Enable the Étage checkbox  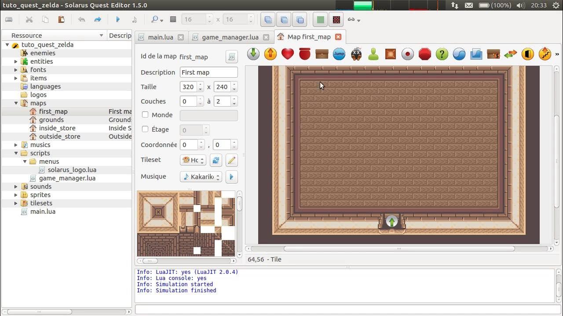click(x=145, y=129)
